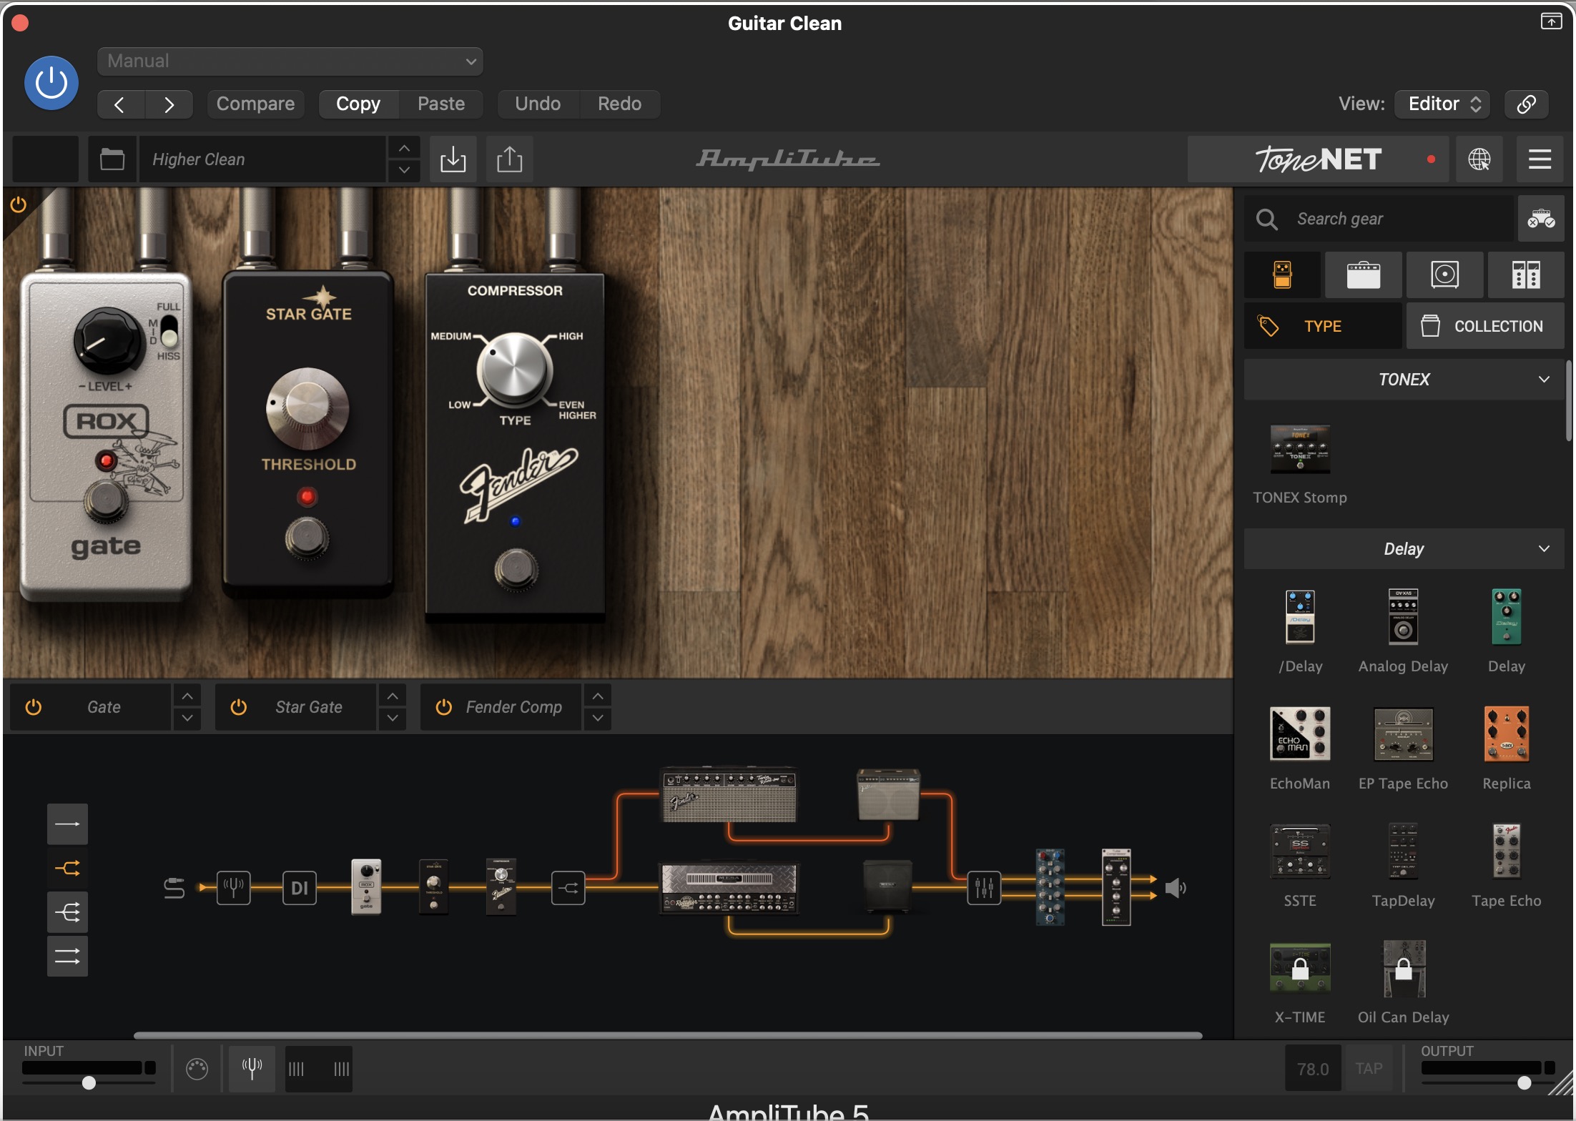Viewport: 1576px width, 1121px height.
Task: Step Gate slot to next pedal
Action: 187,718
